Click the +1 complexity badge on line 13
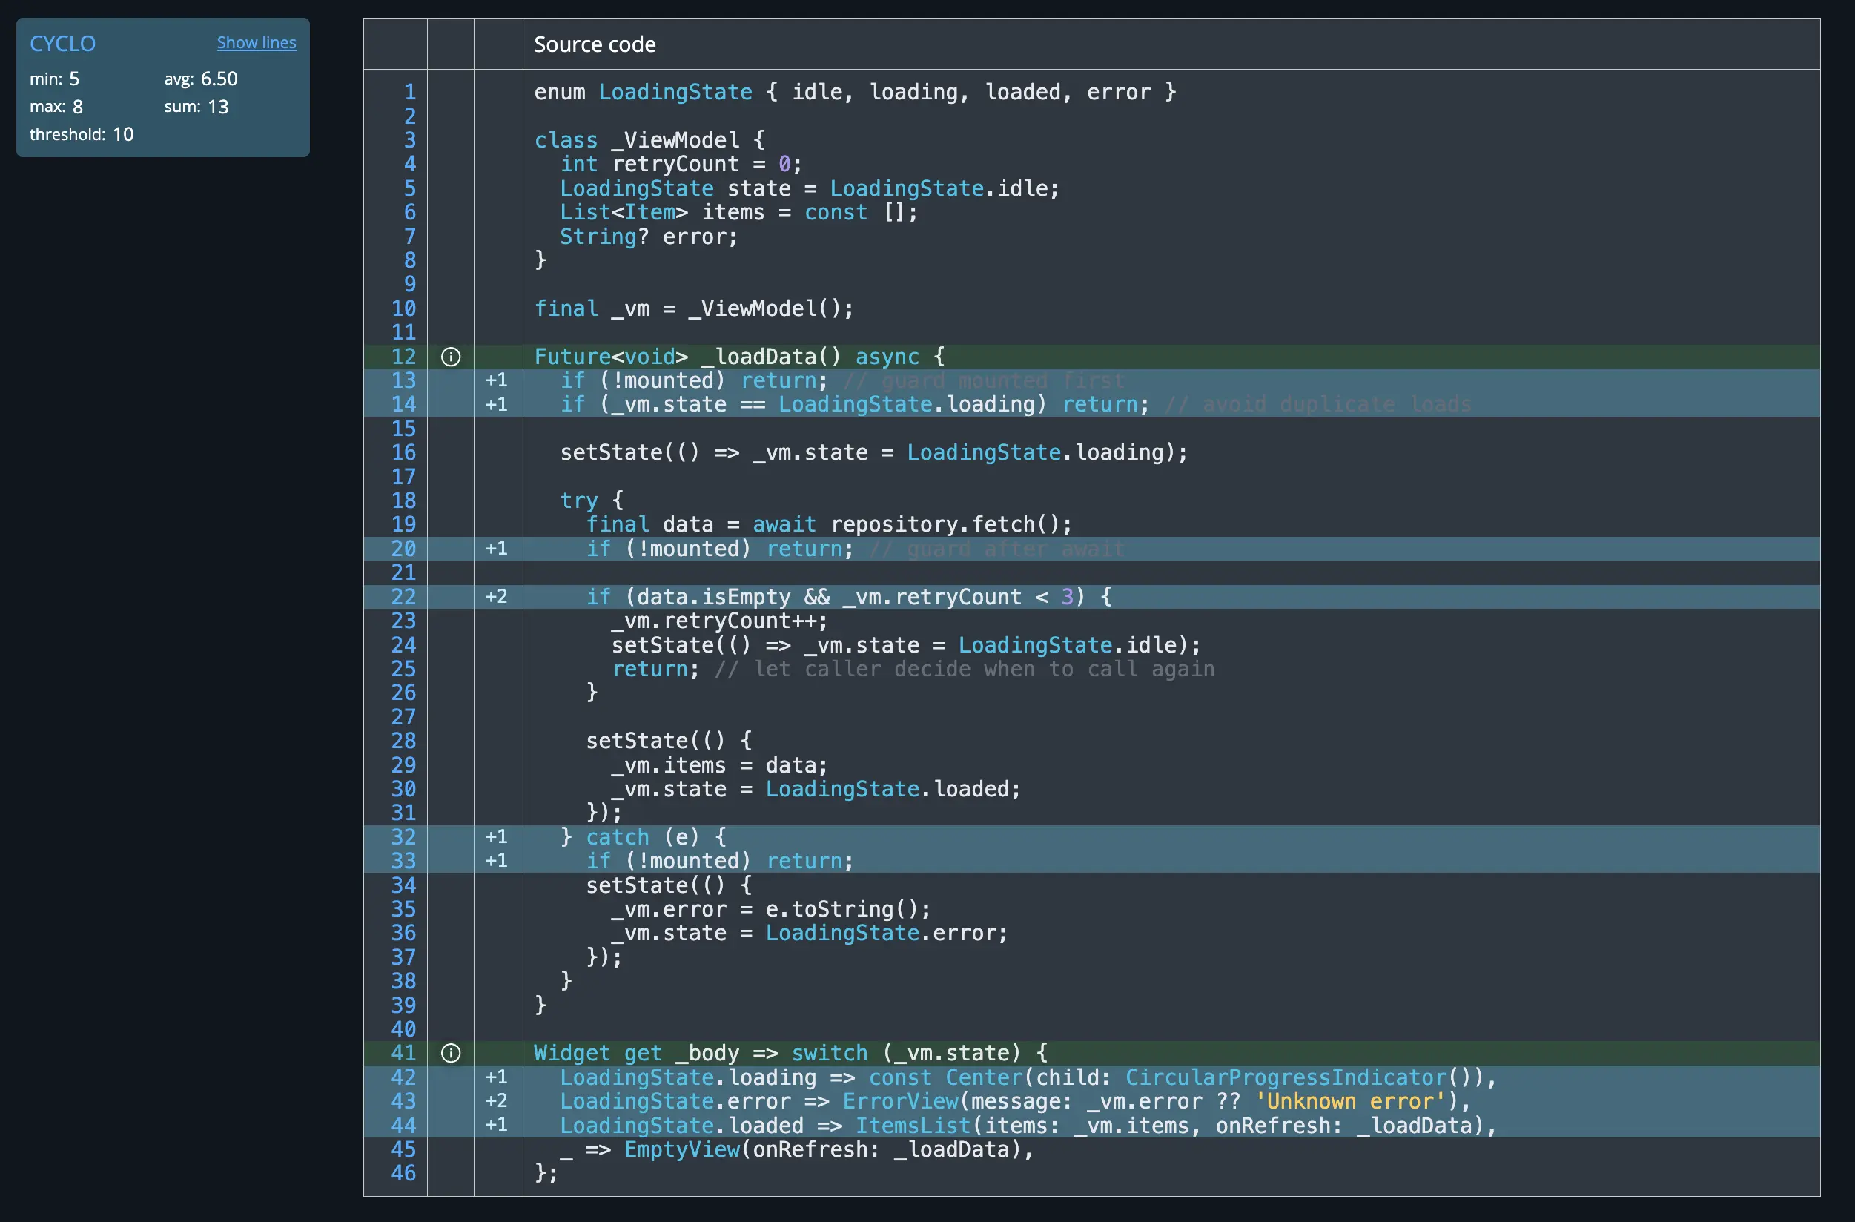 (x=497, y=380)
